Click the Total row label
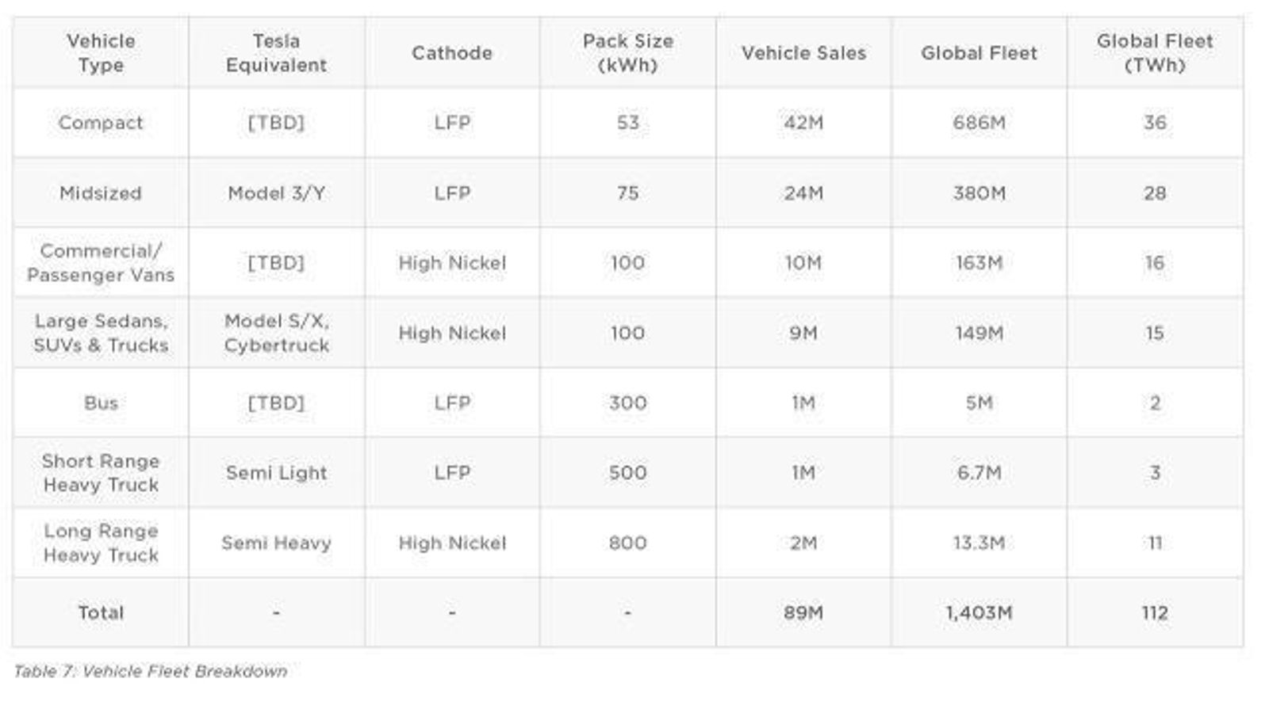This screenshot has height=713, width=1269. (101, 612)
